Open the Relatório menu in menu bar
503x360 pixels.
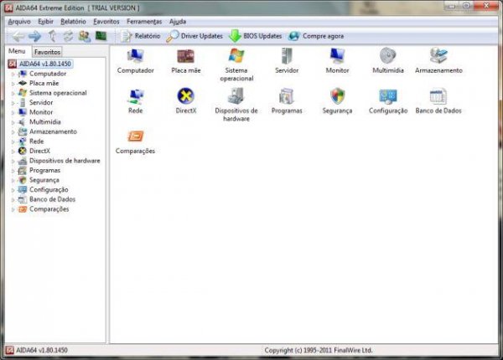[x=73, y=22]
